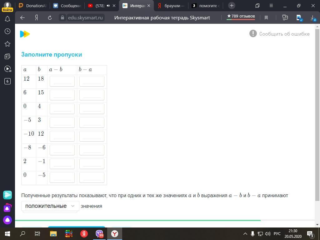Launch Alice assistant purple icon
This screenshot has height=240, width=320.
7,220
